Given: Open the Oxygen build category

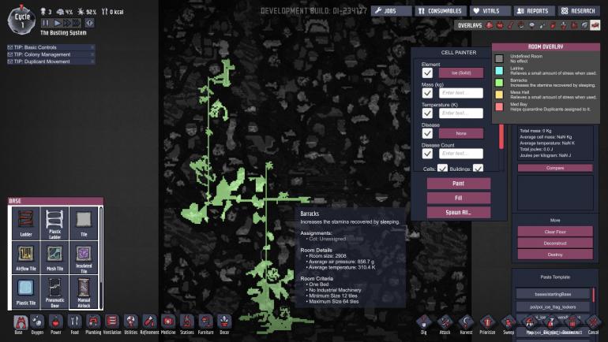Looking at the screenshot, I should pyautogui.click(x=36, y=322).
